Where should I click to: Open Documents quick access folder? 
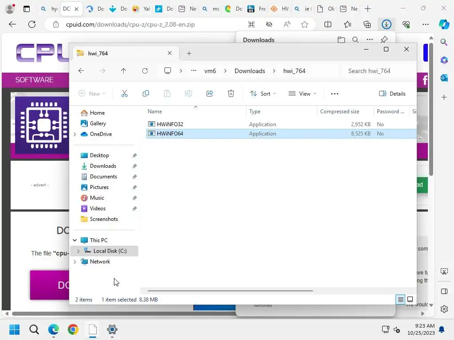(x=103, y=177)
